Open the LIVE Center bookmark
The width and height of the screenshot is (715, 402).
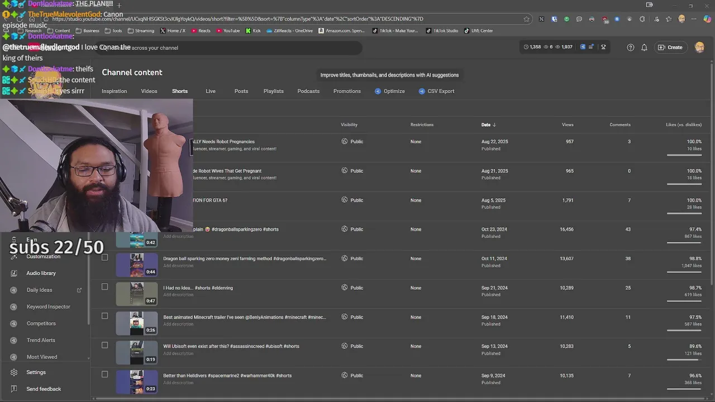click(x=478, y=31)
